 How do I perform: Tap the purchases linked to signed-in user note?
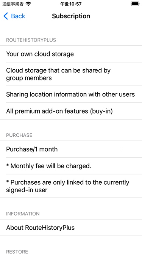[71, 186]
